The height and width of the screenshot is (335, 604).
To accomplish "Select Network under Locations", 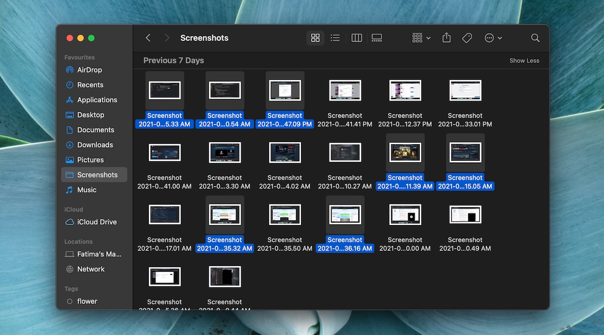I will (91, 269).
